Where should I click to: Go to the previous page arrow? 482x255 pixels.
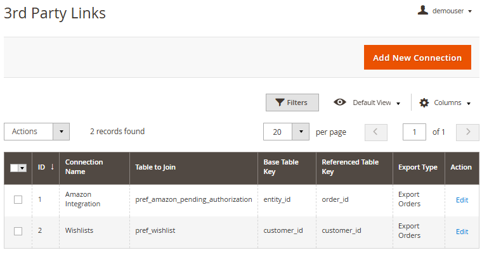(376, 132)
